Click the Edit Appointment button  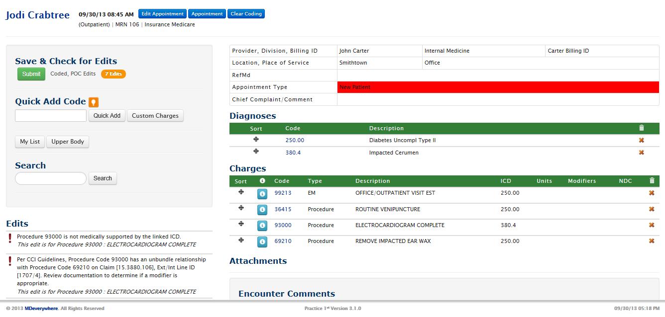coord(162,13)
